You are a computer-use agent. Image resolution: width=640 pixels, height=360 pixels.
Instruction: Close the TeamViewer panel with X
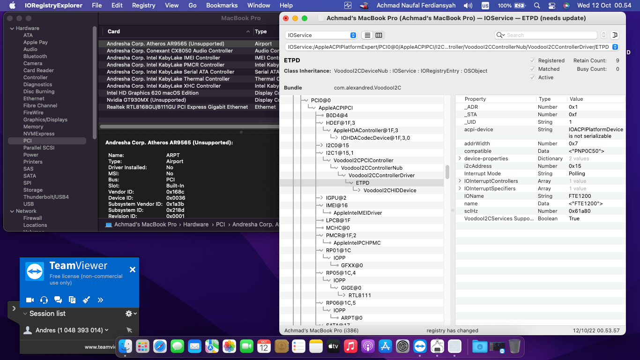pos(133,270)
